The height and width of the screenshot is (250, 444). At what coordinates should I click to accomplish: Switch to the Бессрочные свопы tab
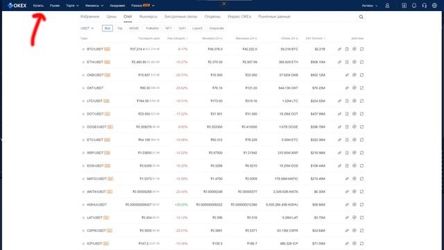(x=180, y=17)
